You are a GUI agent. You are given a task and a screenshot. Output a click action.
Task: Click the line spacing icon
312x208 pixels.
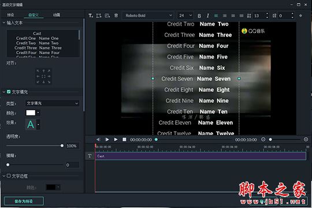point(249,16)
